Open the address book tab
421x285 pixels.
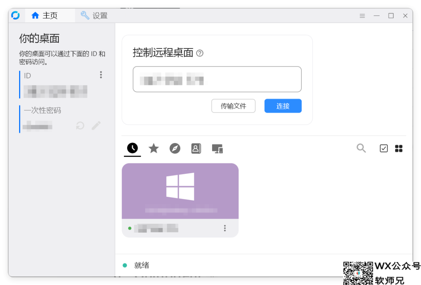pos(196,148)
